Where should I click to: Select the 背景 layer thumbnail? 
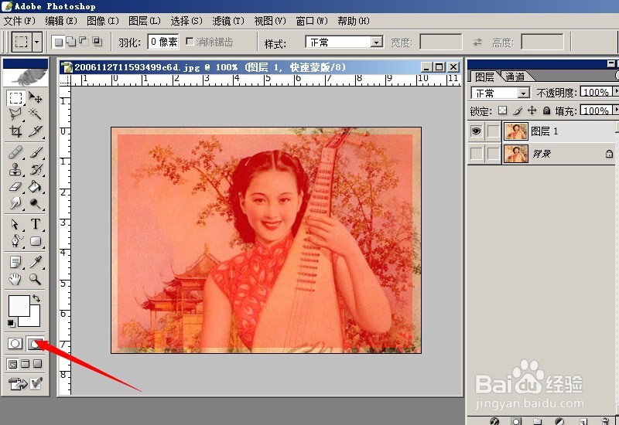click(x=515, y=154)
